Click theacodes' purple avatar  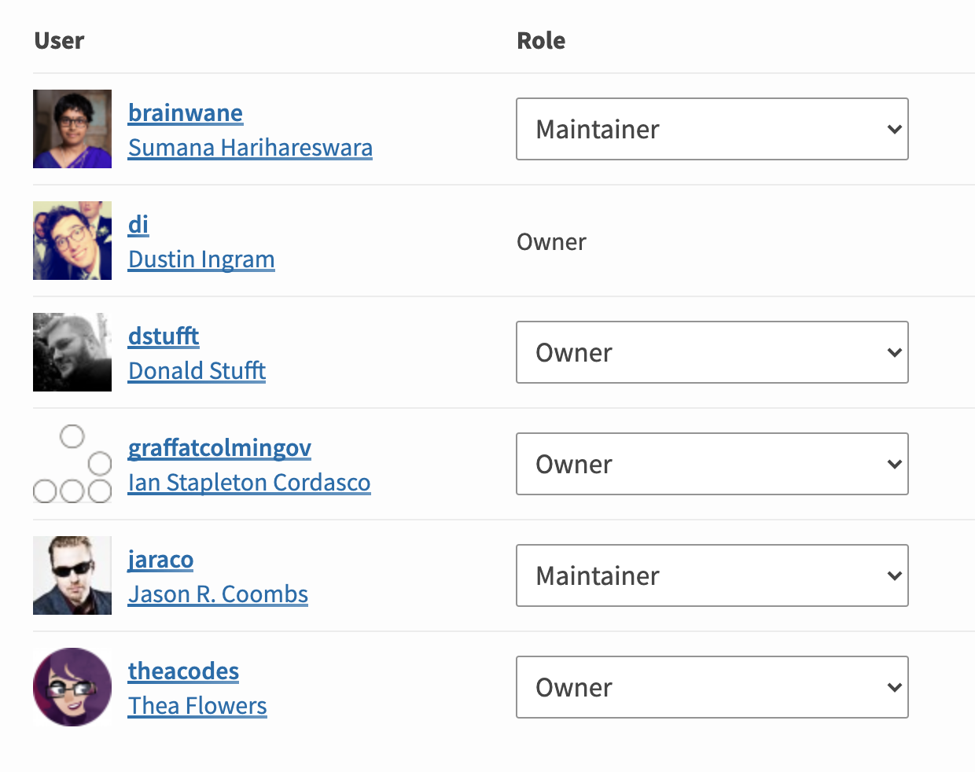[x=72, y=687]
